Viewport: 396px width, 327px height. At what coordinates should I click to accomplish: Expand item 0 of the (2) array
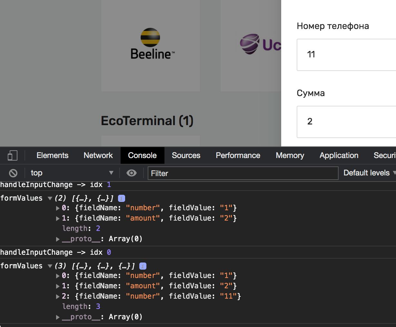coord(58,208)
